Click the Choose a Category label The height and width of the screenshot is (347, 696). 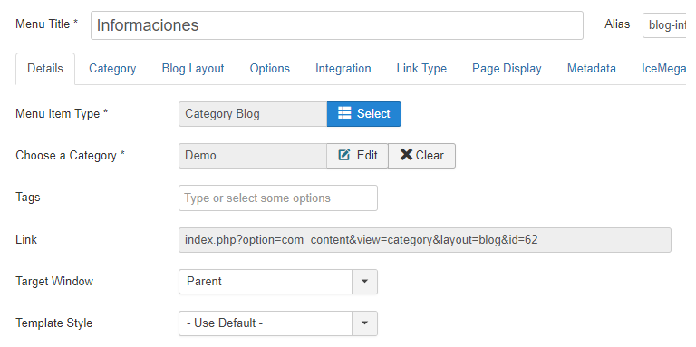point(70,156)
